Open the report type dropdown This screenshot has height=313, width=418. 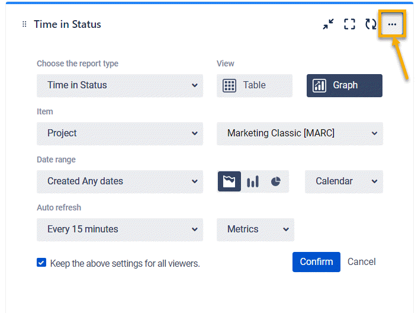pos(120,85)
